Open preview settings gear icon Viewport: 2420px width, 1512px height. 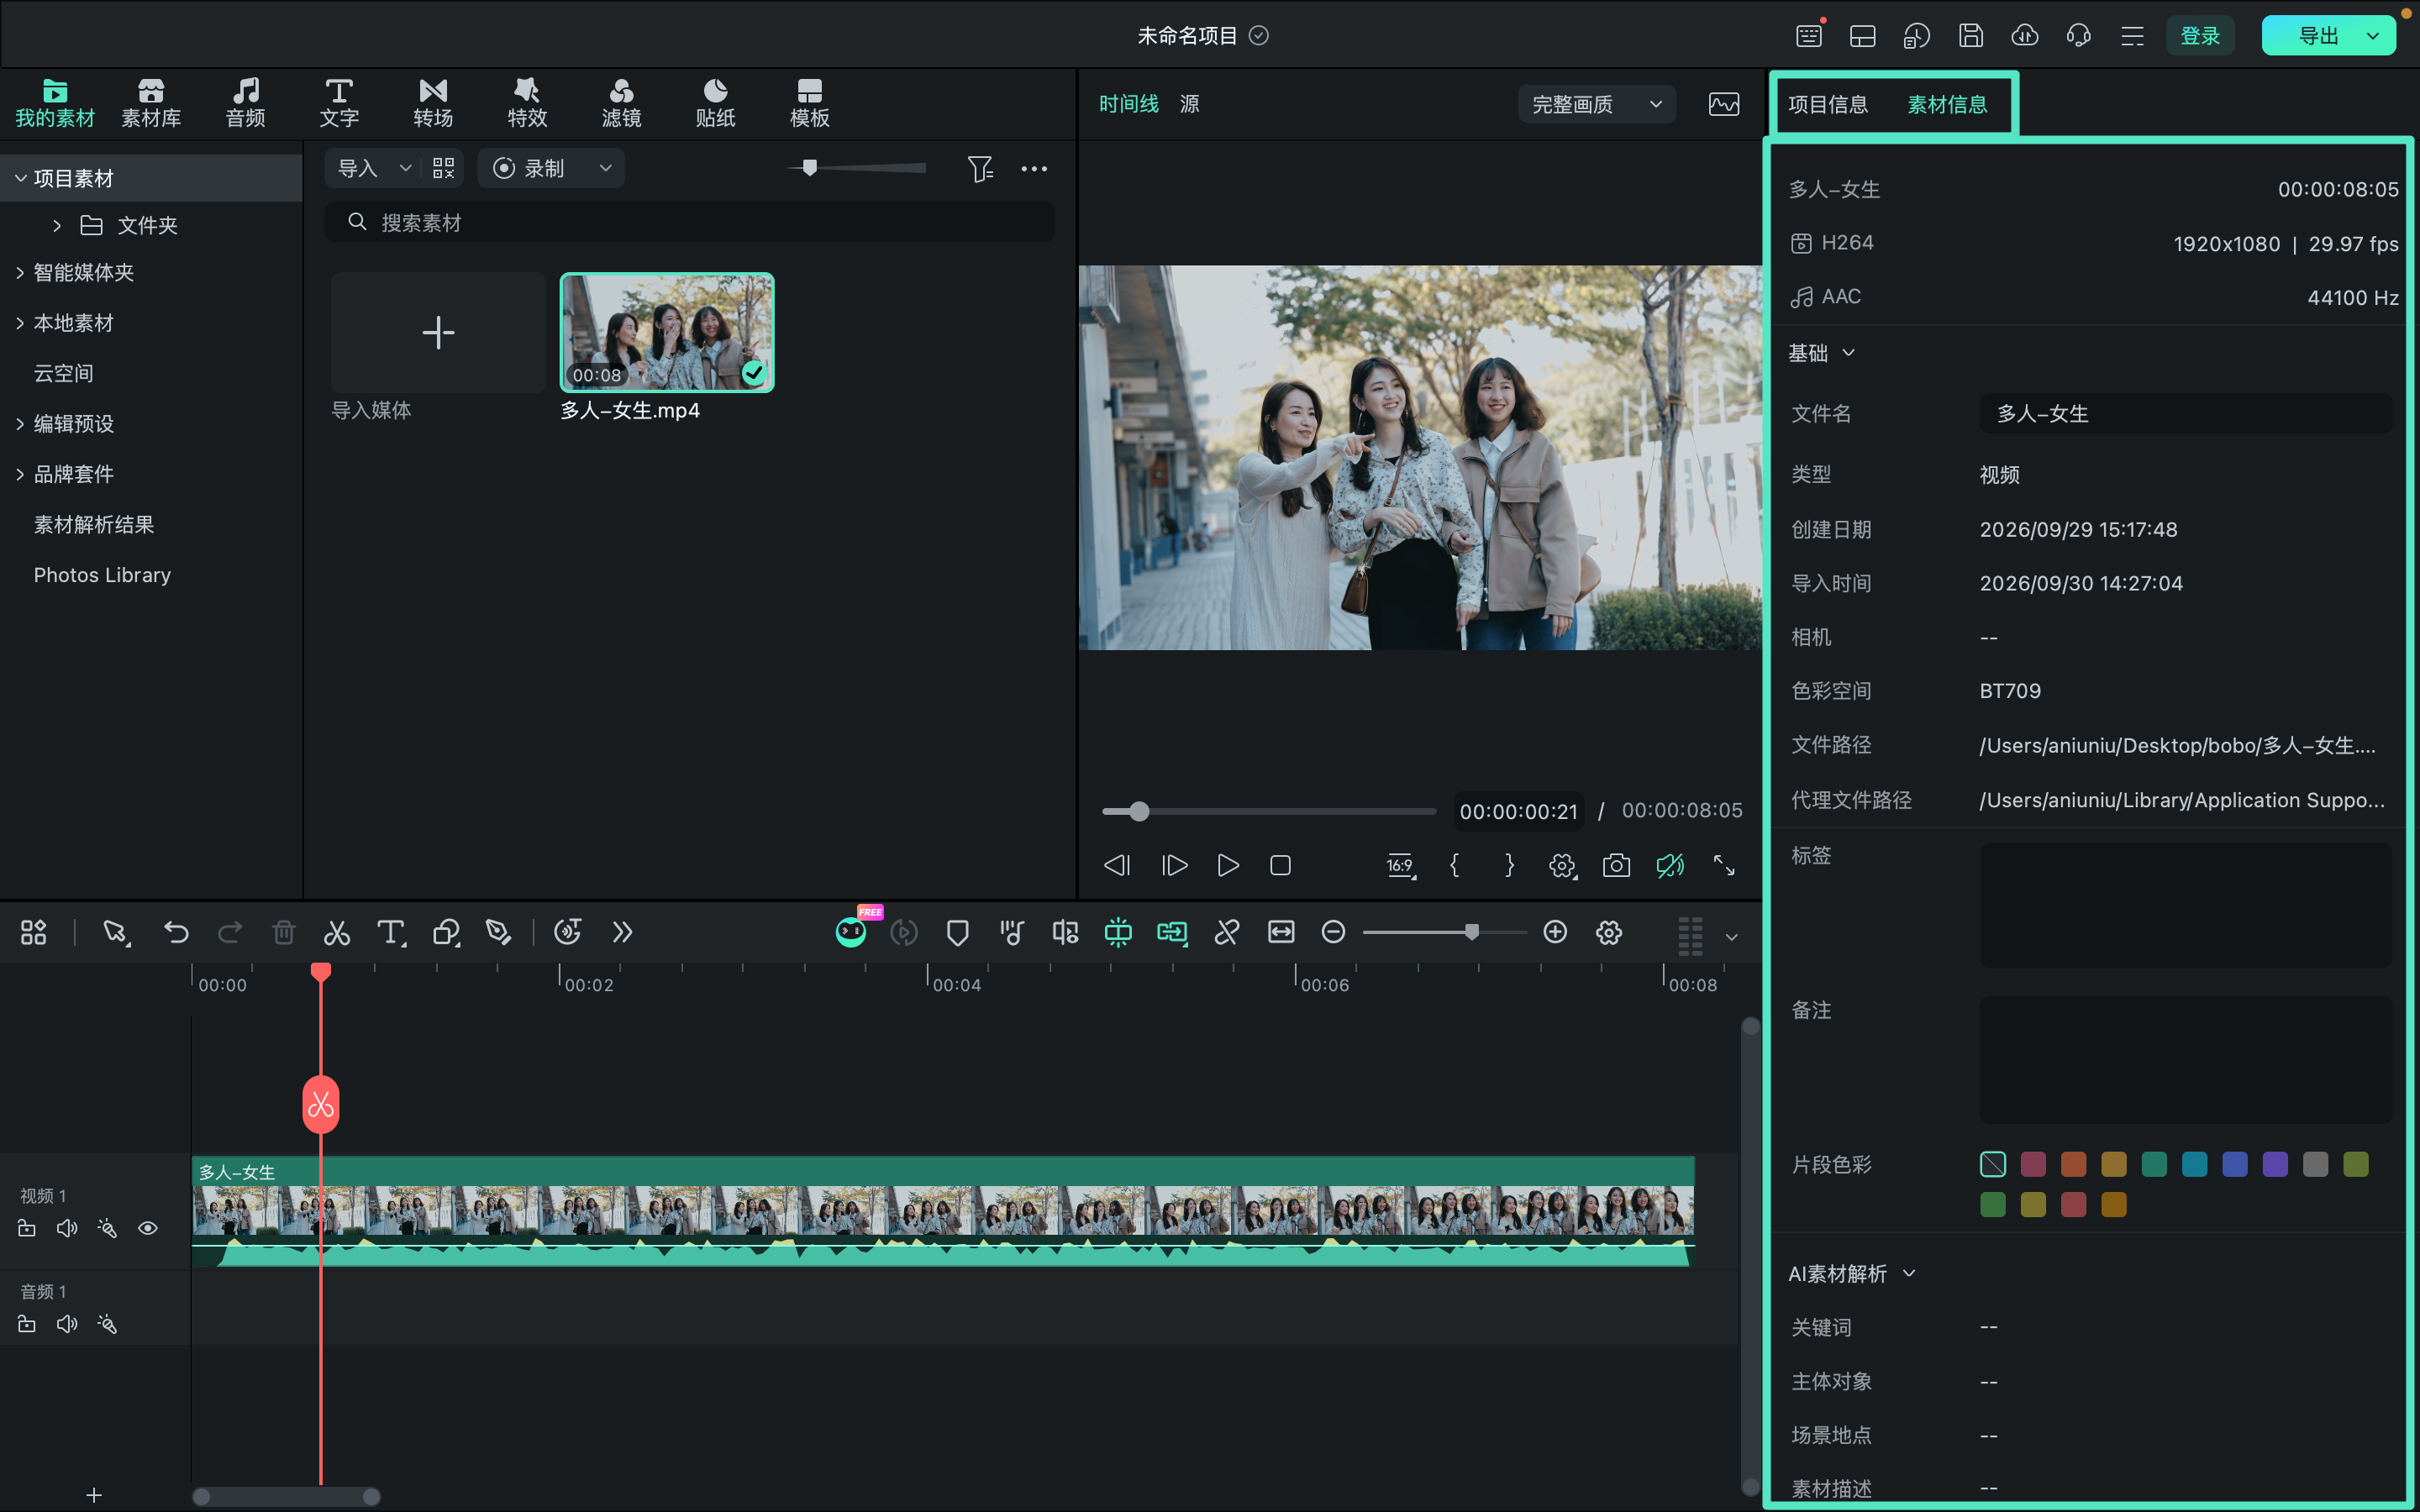[x=1562, y=865]
